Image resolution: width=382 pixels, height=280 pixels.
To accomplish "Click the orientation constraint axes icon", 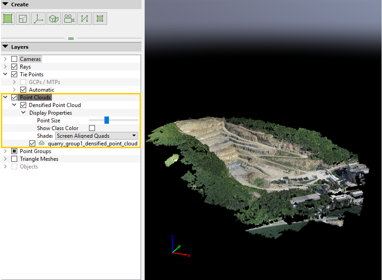I will [38, 18].
